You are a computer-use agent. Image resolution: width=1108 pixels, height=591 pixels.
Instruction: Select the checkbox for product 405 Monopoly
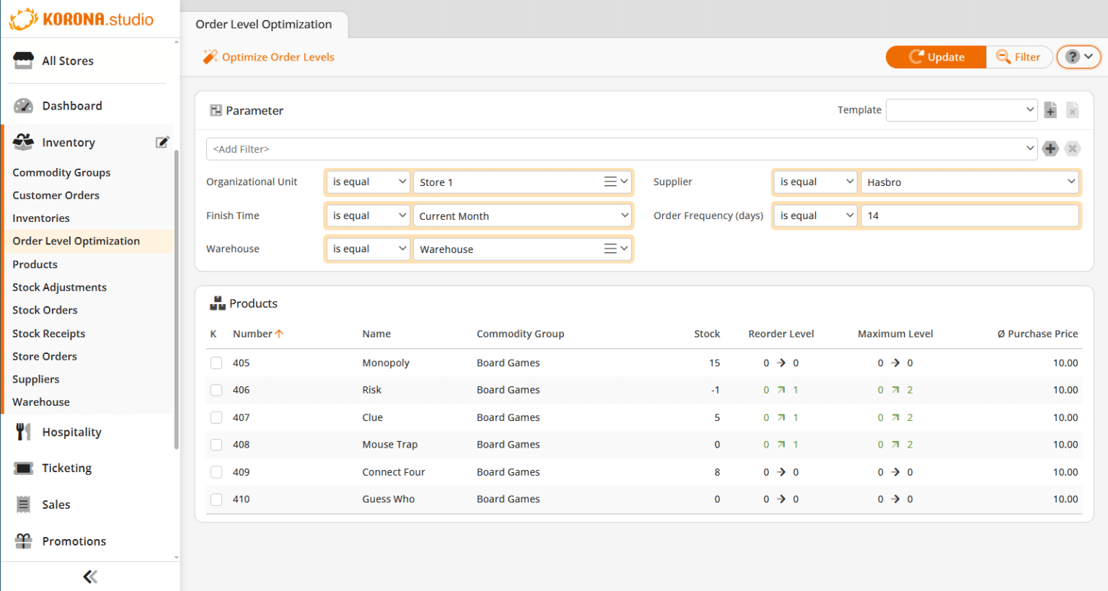click(216, 363)
